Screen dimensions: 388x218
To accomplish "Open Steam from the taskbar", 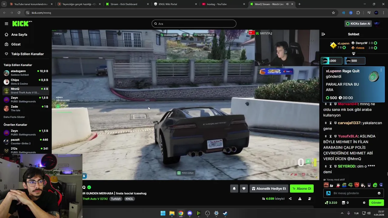I will click(x=225, y=213).
